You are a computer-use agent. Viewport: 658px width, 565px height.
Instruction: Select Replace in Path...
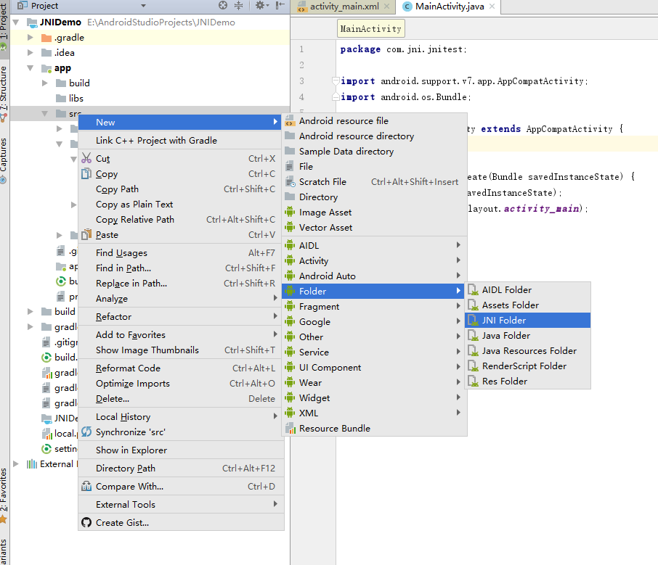pos(179,284)
